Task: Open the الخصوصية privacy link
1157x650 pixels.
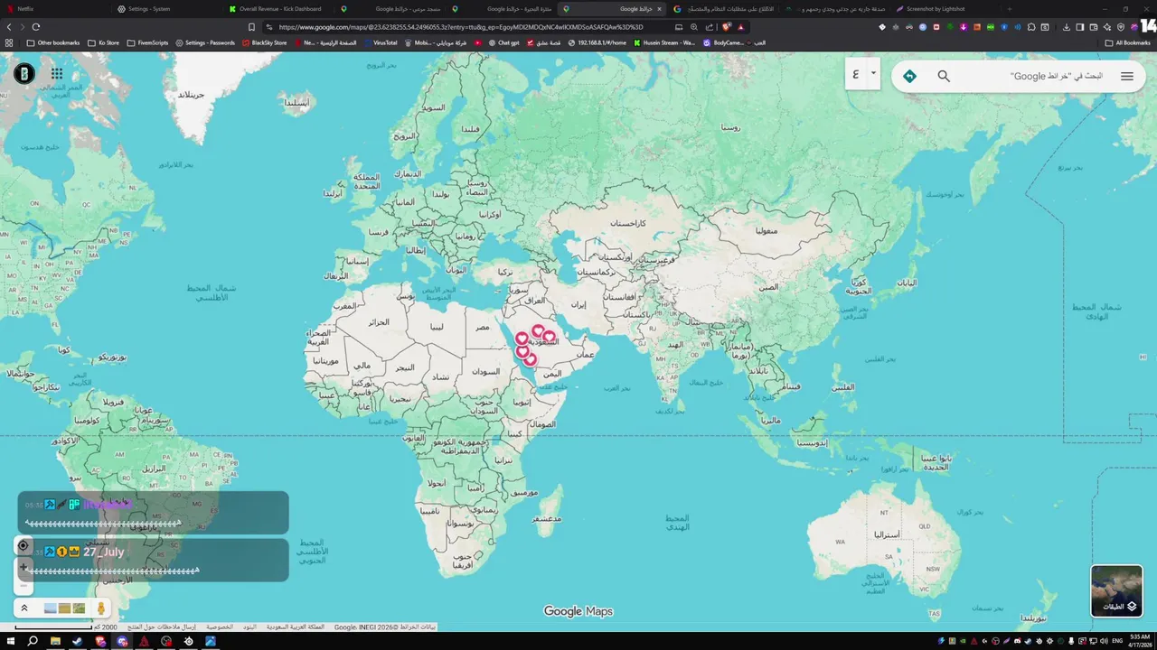Action: point(219,627)
